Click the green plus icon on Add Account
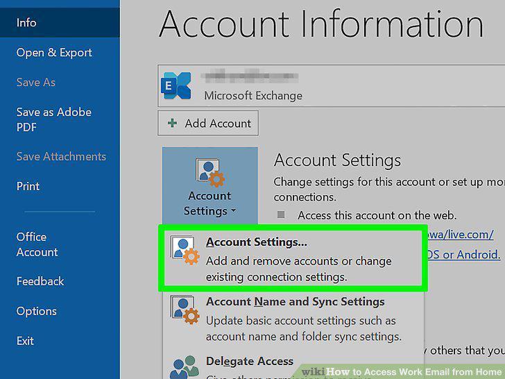 [x=172, y=123]
